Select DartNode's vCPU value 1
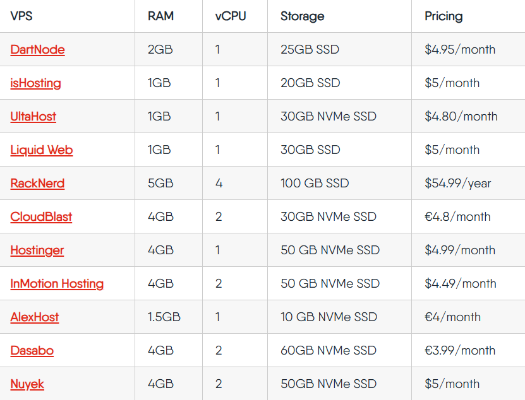Viewport: 525px width, 400px height. point(217,49)
